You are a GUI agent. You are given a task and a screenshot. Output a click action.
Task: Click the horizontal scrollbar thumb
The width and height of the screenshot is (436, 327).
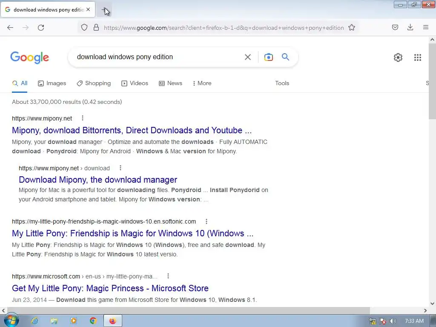click(188, 310)
